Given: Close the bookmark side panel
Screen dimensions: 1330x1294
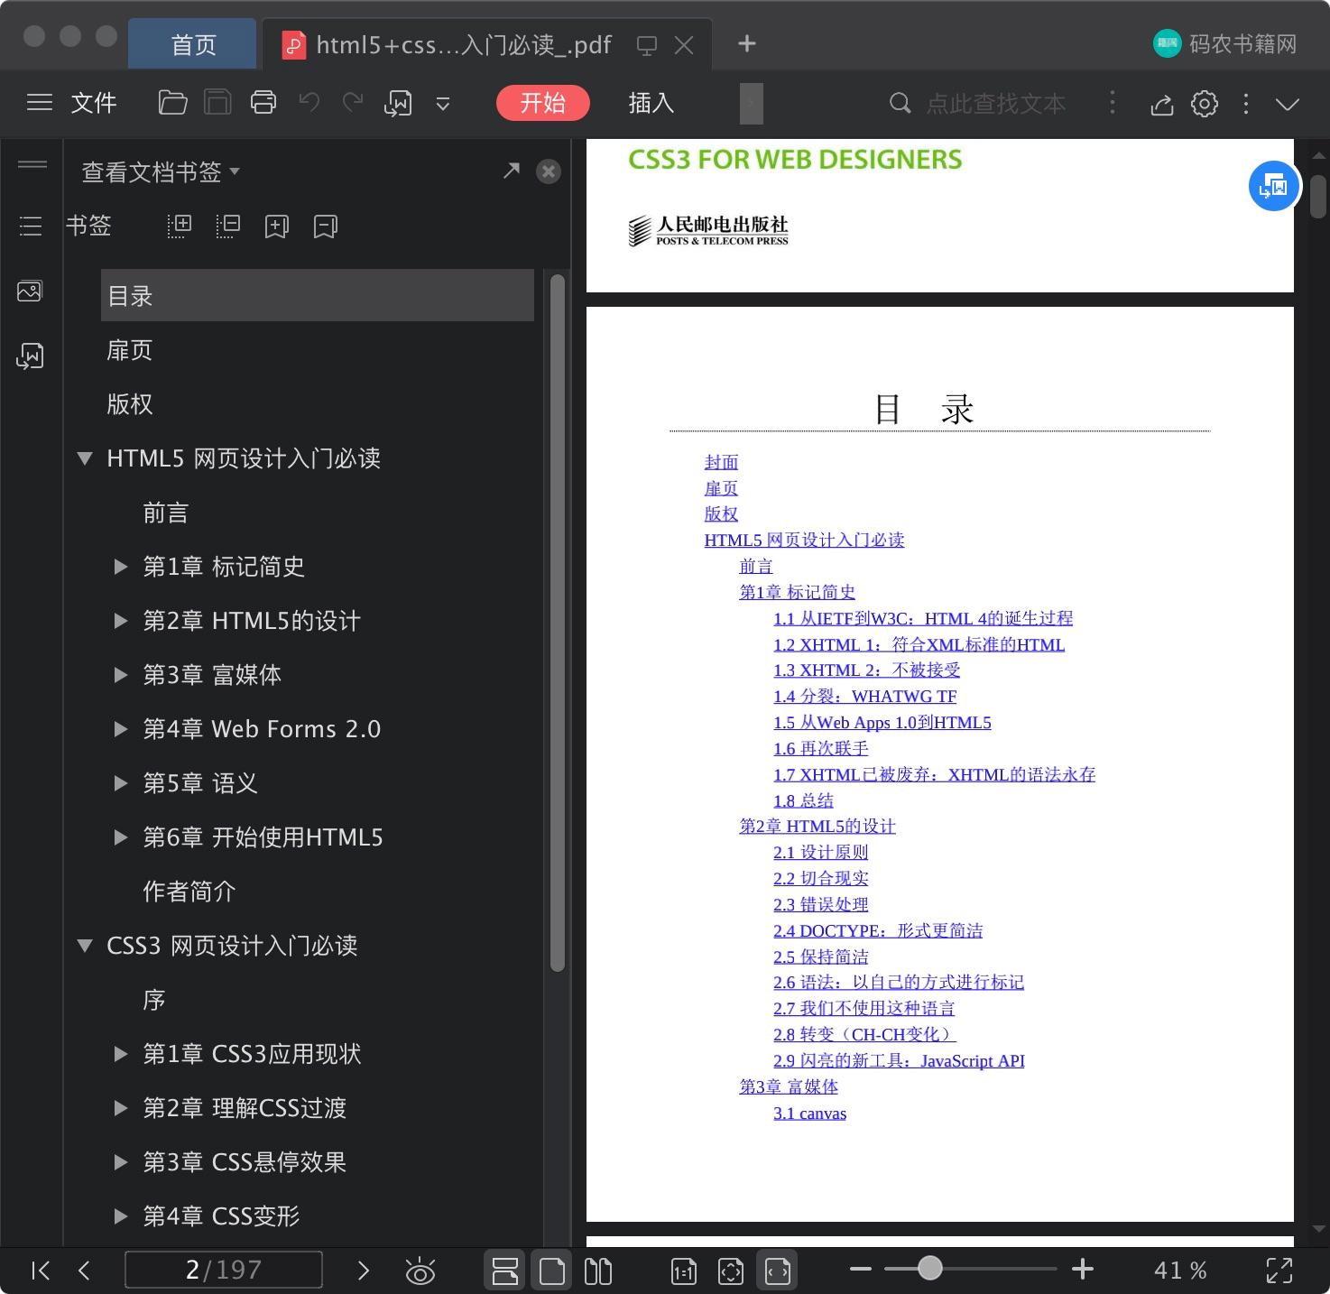Looking at the screenshot, I should pos(548,171).
